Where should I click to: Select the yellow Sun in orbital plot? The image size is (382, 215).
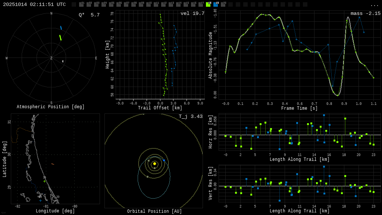click(154, 163)
